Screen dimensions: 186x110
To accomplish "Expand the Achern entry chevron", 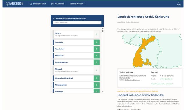I will 96,34.
